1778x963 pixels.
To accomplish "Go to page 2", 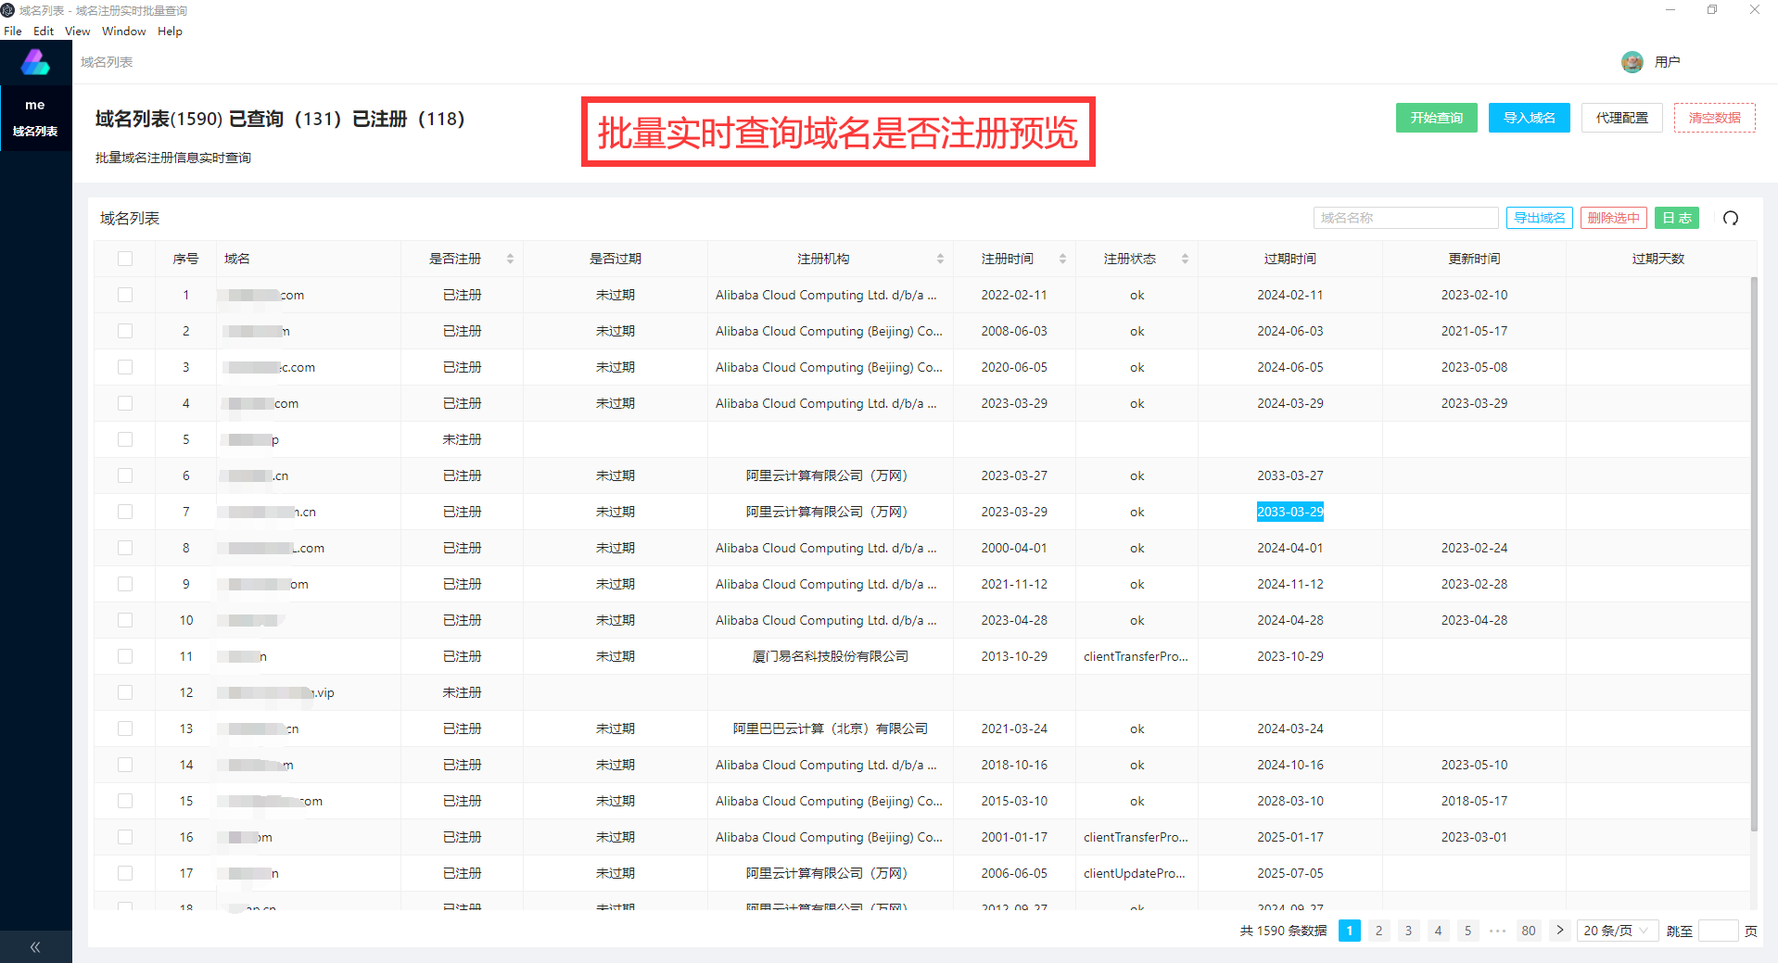I will coord(1378,931).
